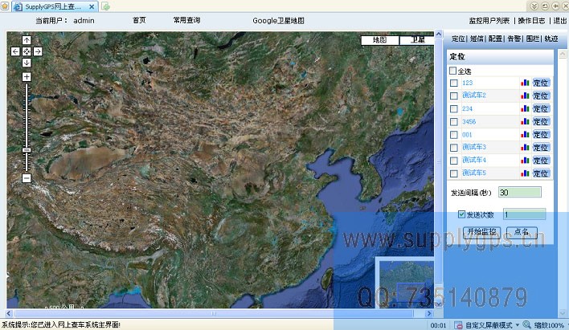This screenshot has height=330, width=569.
Task: Zoom out using the minus button
Action: (27, 178)
